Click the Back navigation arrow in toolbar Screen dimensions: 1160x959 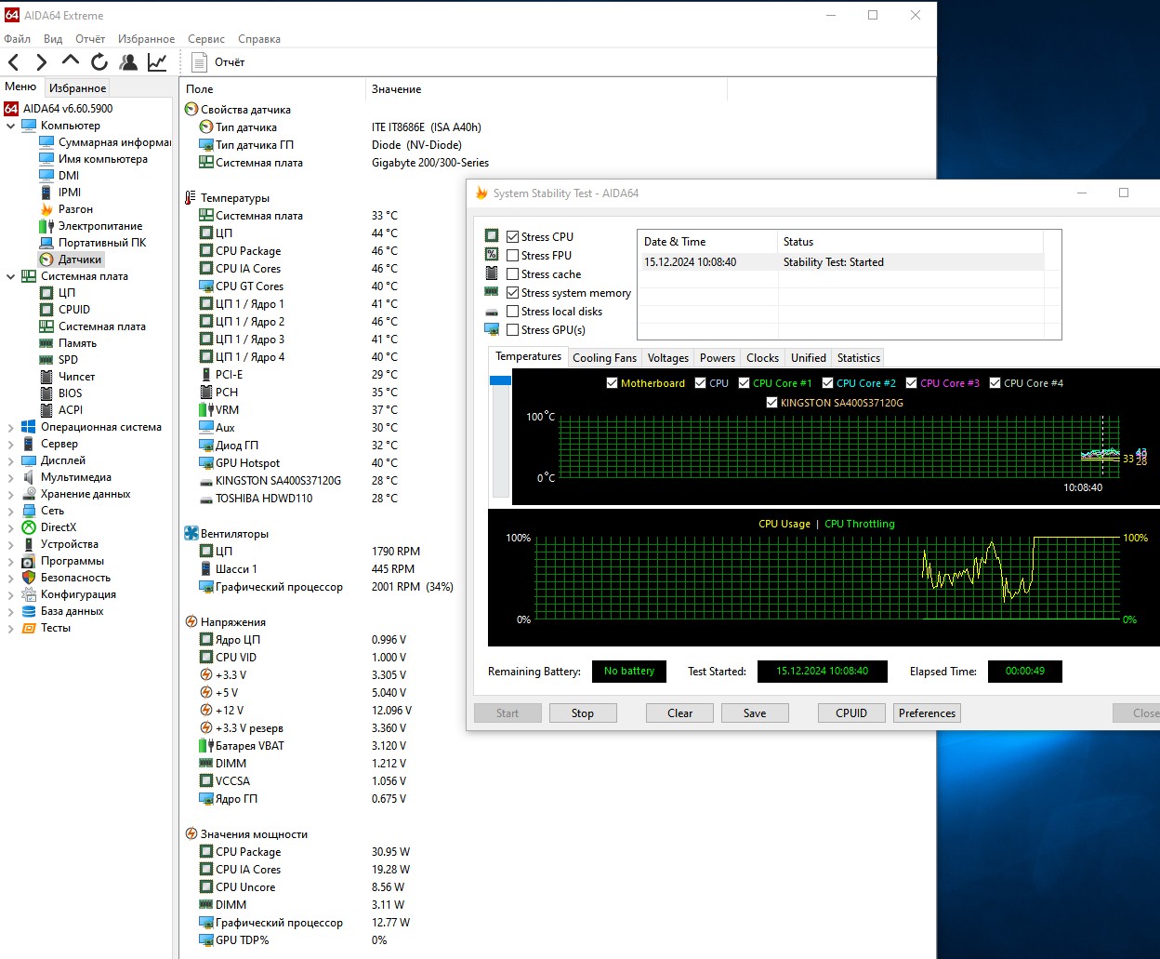tap(14, 62)
